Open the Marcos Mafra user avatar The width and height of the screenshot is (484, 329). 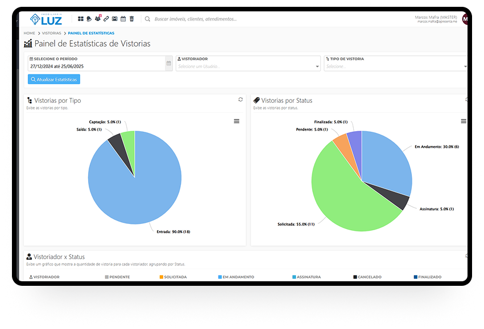coord(465,19)
